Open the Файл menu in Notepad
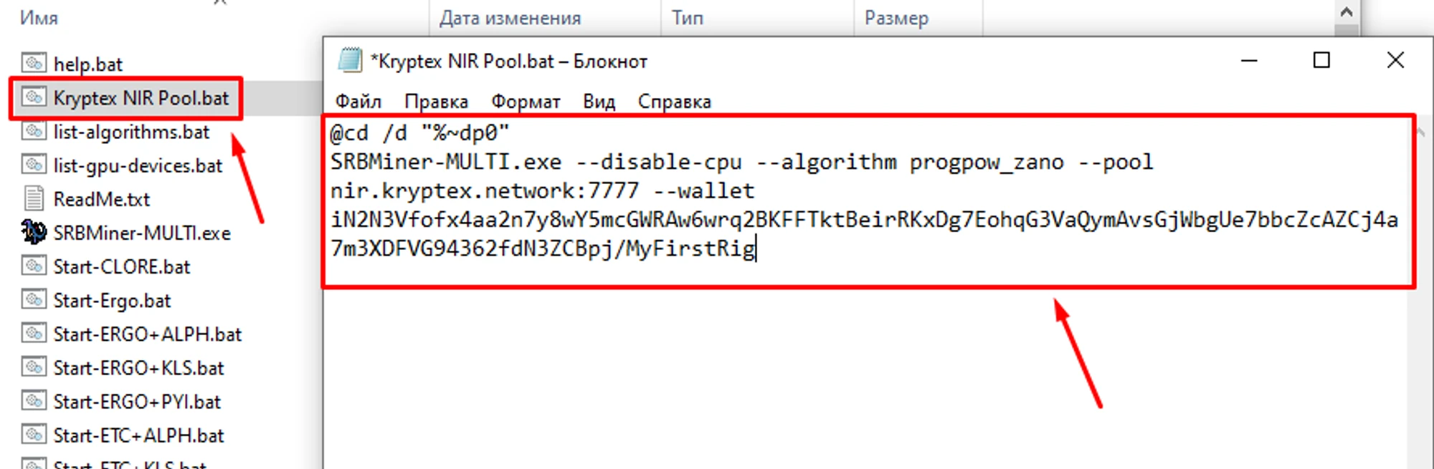The width and height of the screenshot is (1434, 469). coord(358,102)
